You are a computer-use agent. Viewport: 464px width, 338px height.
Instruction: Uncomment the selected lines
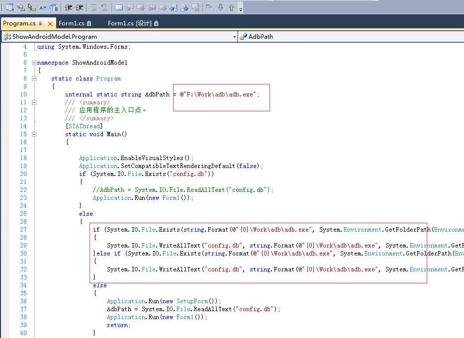point(104,7)
